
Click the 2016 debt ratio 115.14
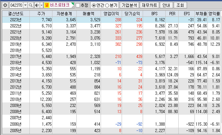202,63
